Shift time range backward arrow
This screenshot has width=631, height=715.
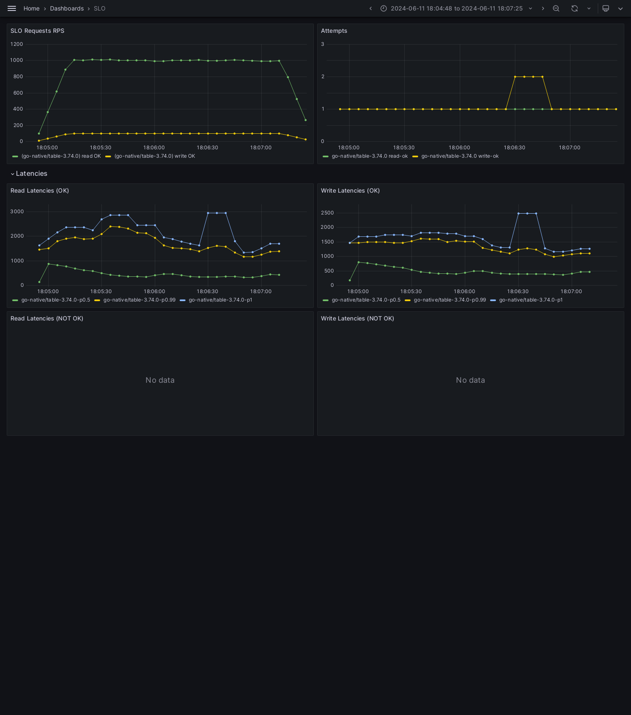(371, 8)
